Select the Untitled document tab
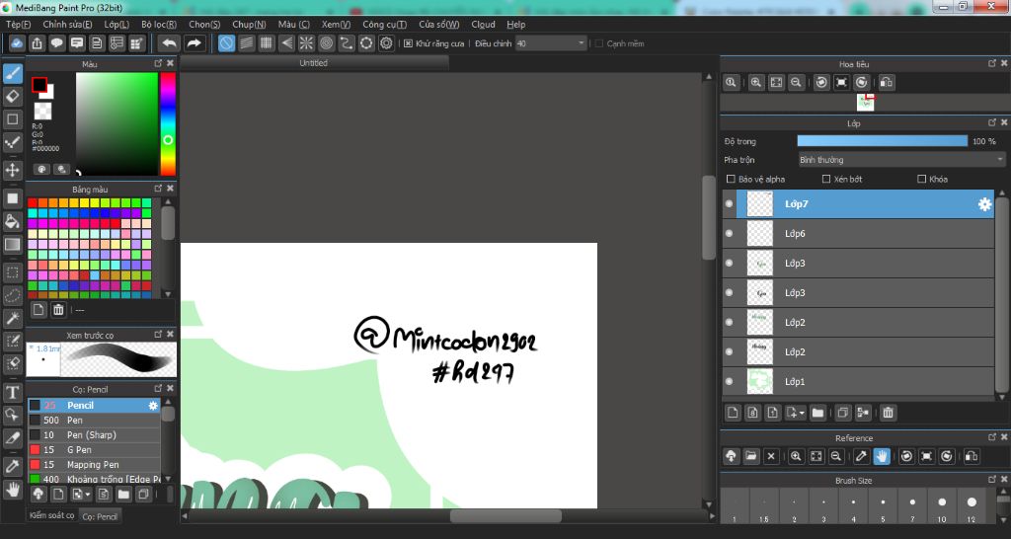 (x=313, y=63)
